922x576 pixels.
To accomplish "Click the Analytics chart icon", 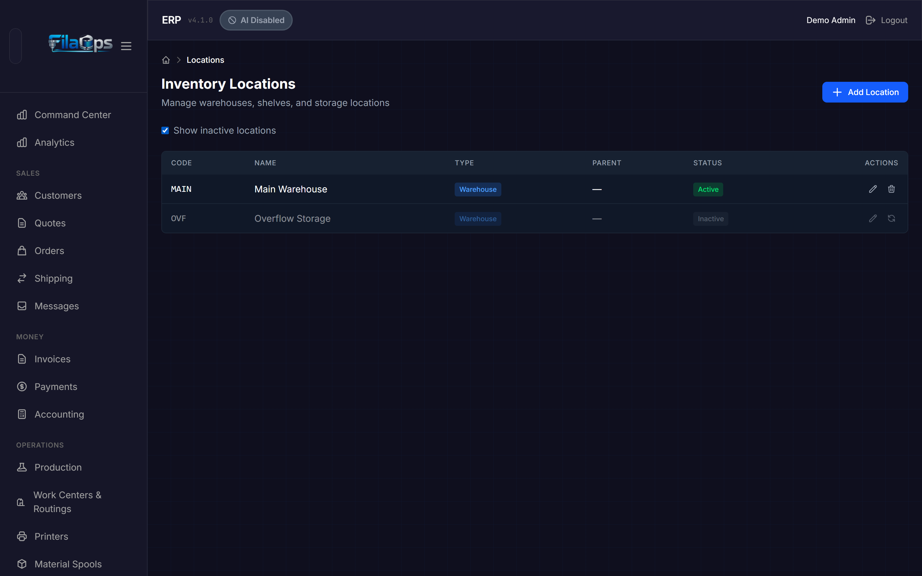I will (x=22, y=143).
